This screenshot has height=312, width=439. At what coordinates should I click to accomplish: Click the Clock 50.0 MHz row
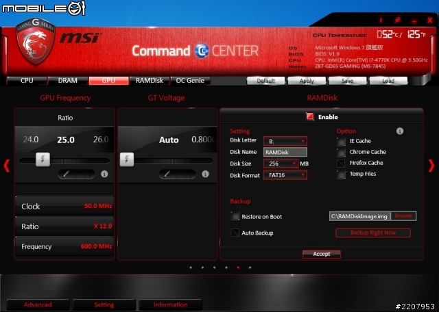[x=64, y=206]
